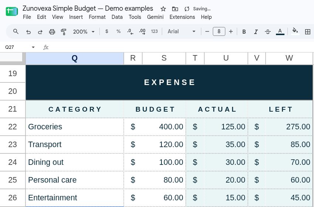This screenshot has width=314, height=207.
Task: Move document using the folder icon
Action: click(x=175, y=9)
